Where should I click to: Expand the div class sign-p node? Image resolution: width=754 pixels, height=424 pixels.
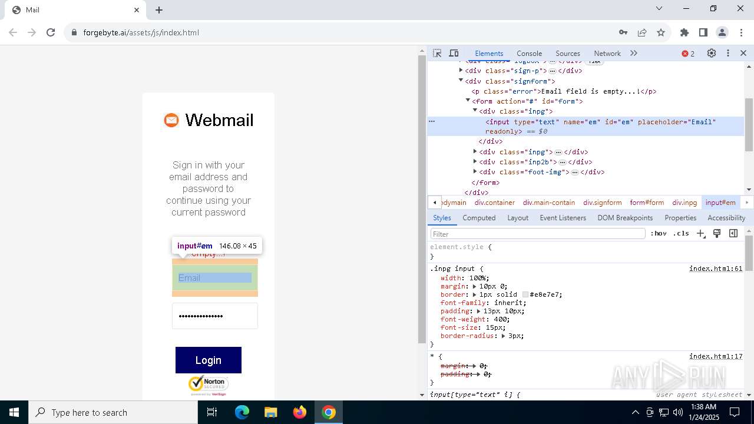(461, 70)
